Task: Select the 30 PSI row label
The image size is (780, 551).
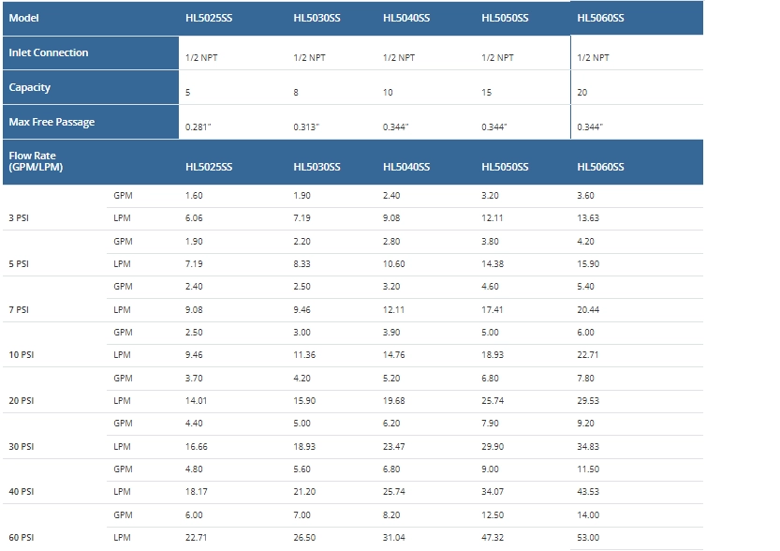Action: pos(22,446)
